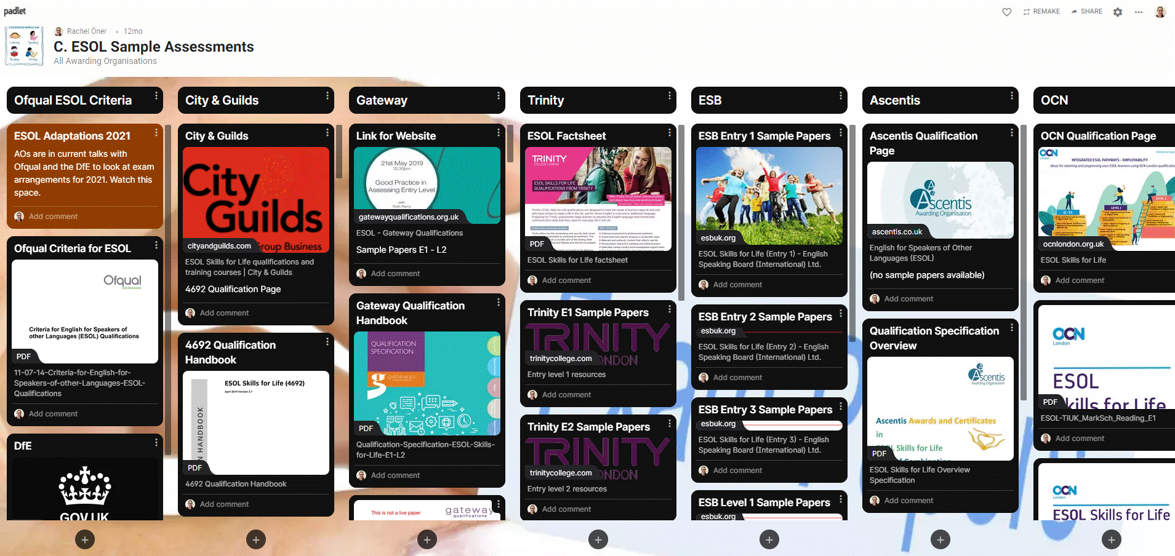Viewport: 1175px width, 556px height.
Task: Click the ESB column scrollbar
Action: click(x=852, y=233)
